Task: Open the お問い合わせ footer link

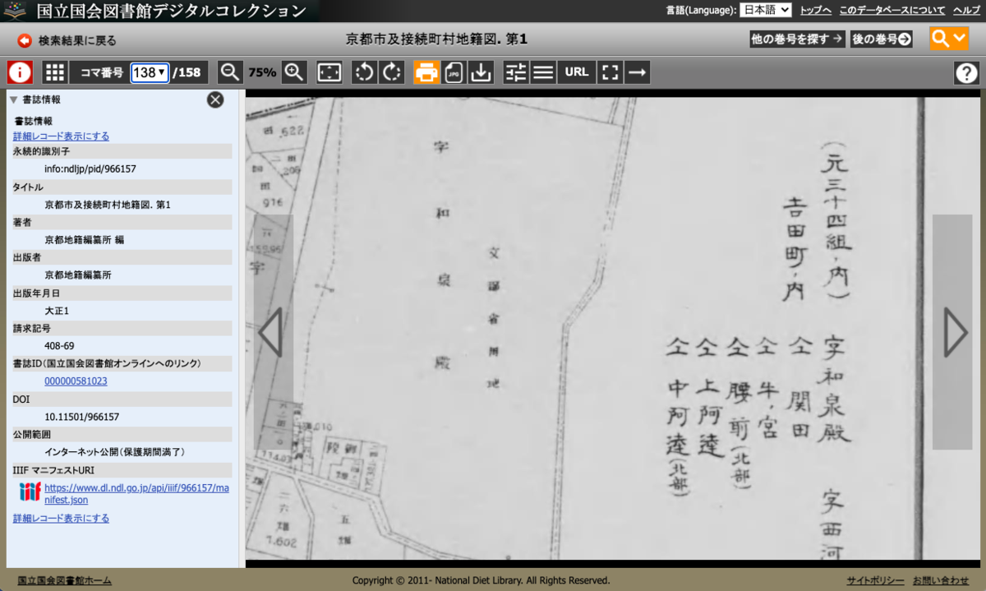Action: click(941, 580)
